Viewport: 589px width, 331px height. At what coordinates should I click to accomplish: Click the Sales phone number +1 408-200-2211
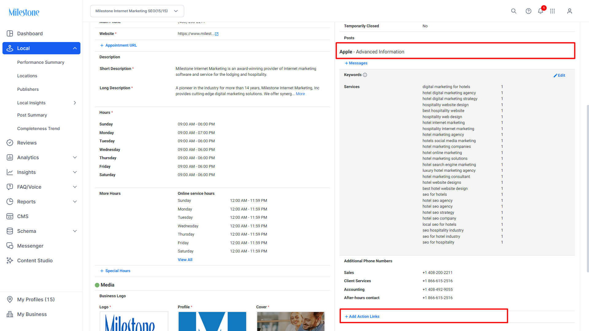coord(437,273)
